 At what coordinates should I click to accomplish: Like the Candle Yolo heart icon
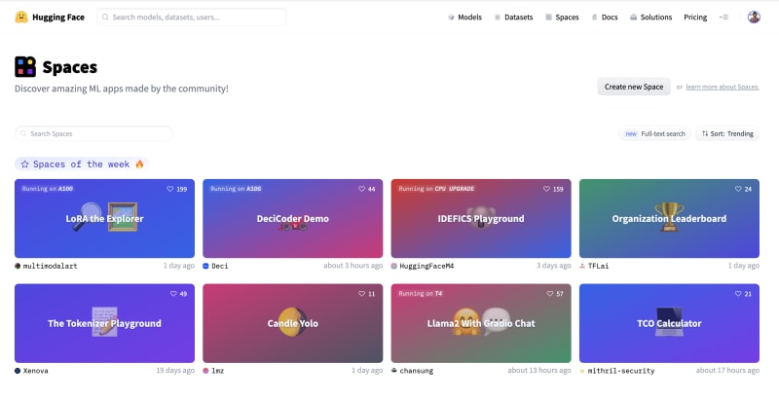click(x=361, y=294)
